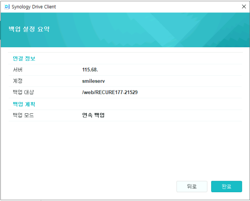This screenshot has width=250, height=201.
Task: Go back with the 뒤로 button
Action: click(192, 186)
